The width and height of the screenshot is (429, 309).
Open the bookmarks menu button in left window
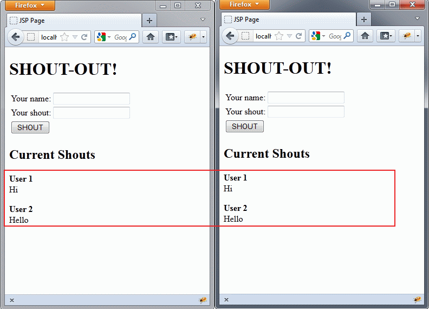click(x=172, y=37)
